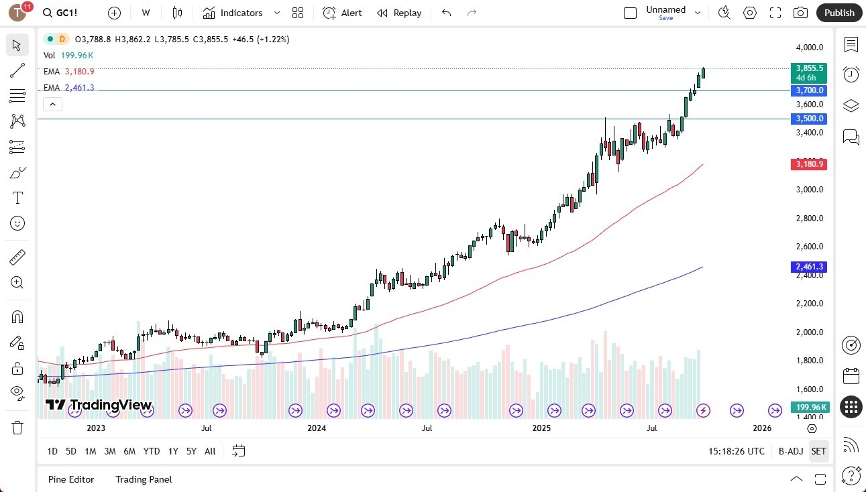The height and width of the screenshot is (492, 866).
Task: Open the Object Tree panel
Action: [851, 105]
